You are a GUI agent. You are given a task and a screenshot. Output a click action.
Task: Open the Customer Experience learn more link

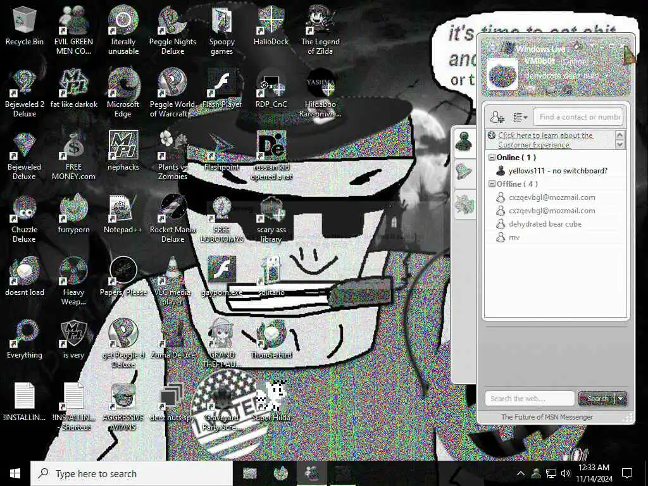click(545, 140)
